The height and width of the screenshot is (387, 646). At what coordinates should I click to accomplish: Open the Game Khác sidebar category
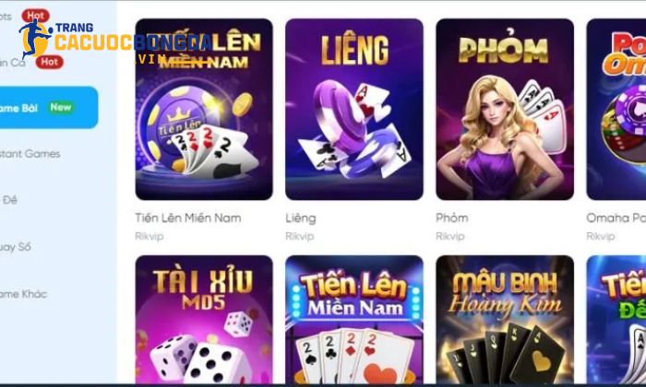[23, 294]
